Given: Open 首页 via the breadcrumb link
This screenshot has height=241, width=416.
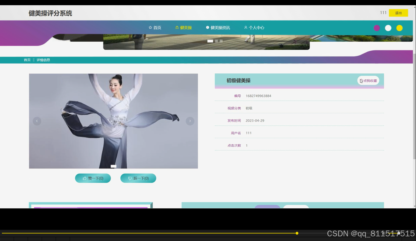Looking at the screenshot, I should tap(27, 60).
